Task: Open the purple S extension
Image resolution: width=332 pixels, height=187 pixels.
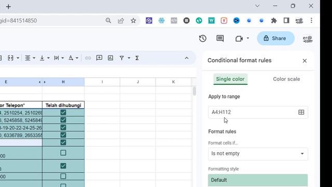Action: [149, 21]
